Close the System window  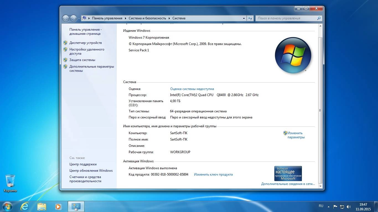(316, 9)
